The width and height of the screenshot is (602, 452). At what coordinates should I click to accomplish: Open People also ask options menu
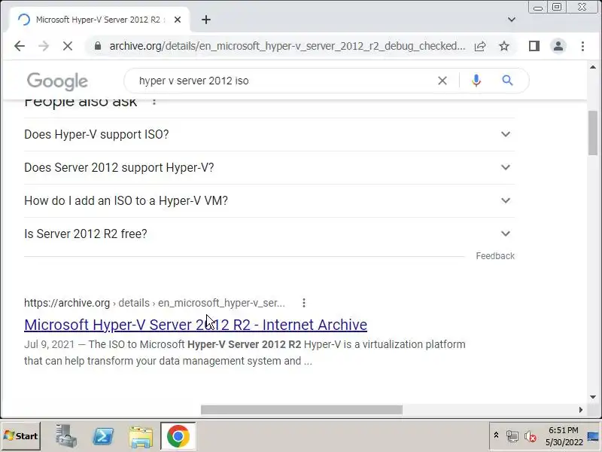[x=154, y=102]
